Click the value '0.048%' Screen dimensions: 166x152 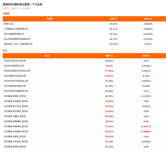[x=146, y=86]
